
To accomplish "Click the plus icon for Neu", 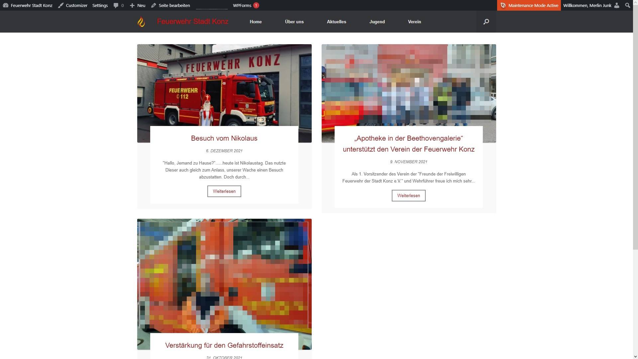I will (132, 5).
